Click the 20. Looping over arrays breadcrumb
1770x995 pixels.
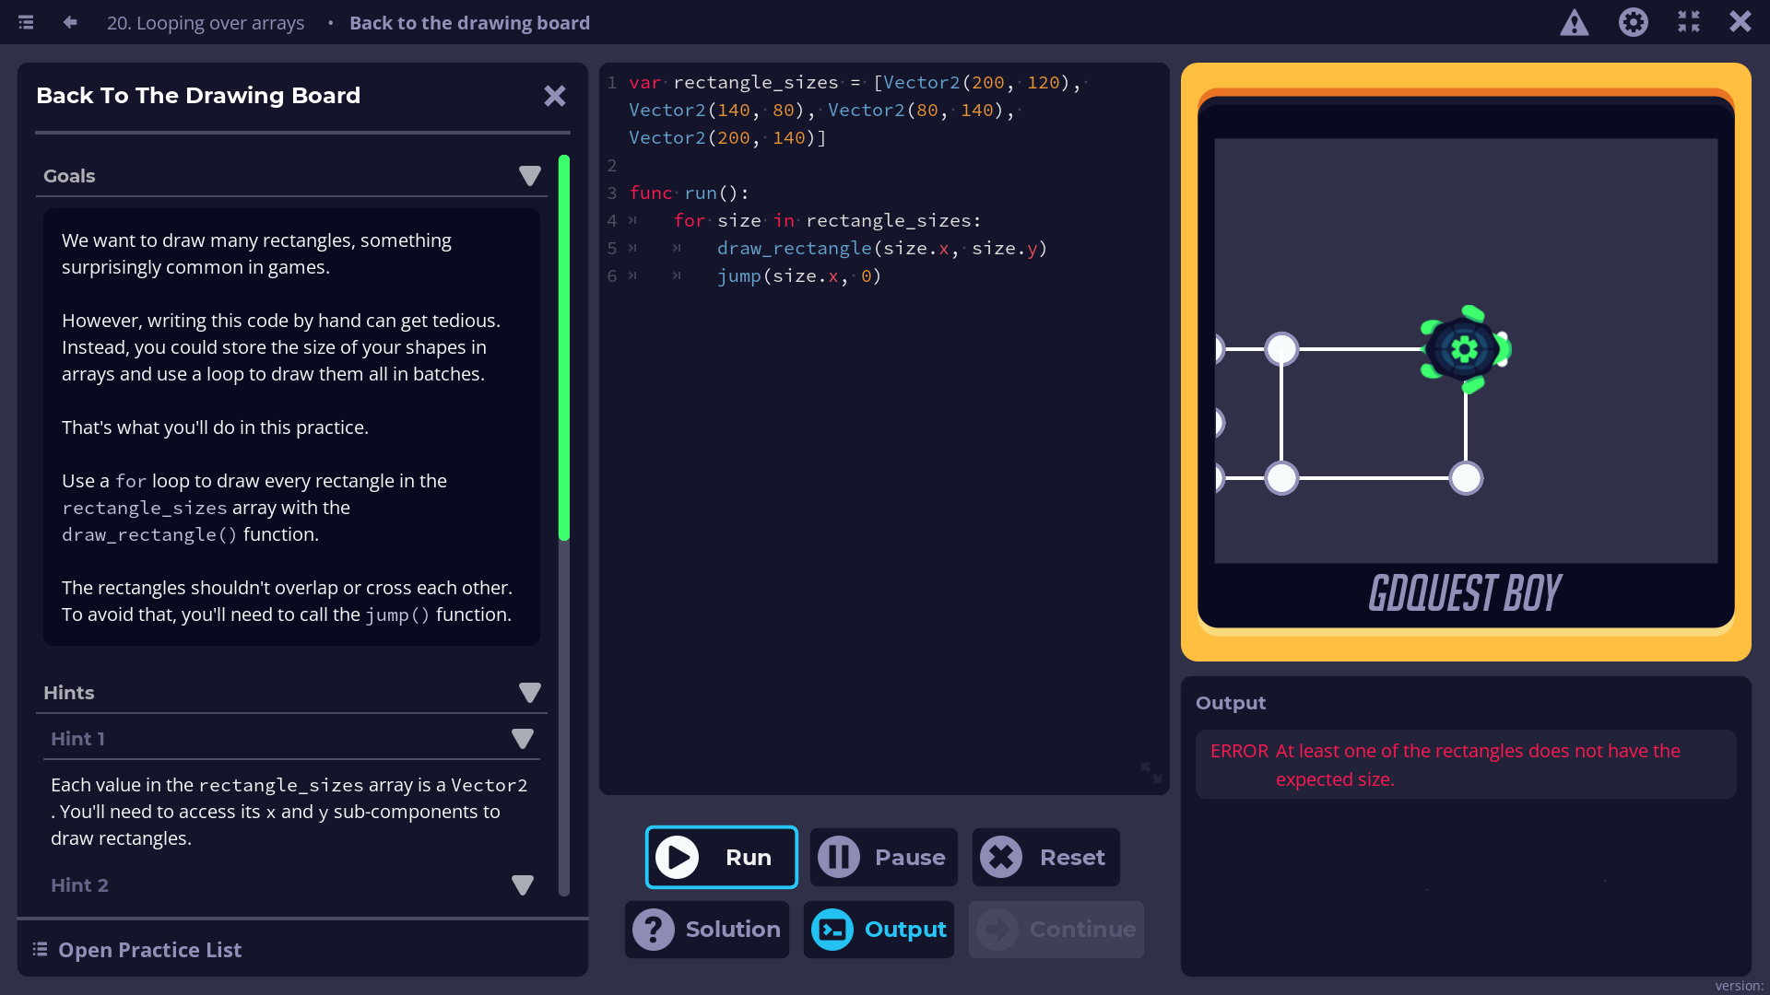(x=205, y=23)
